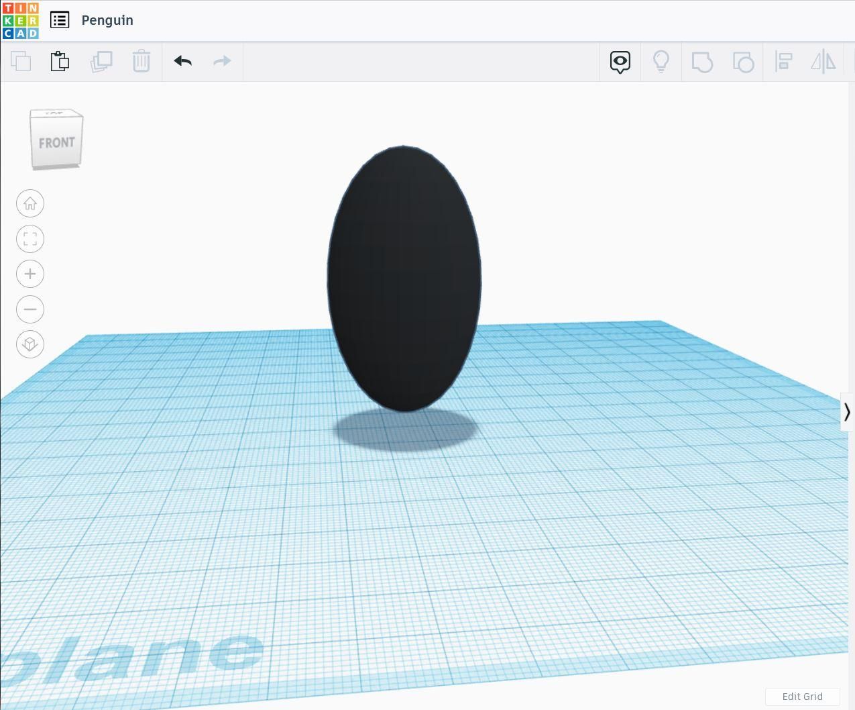Click FRONT on the view cube

pos(57,142)
